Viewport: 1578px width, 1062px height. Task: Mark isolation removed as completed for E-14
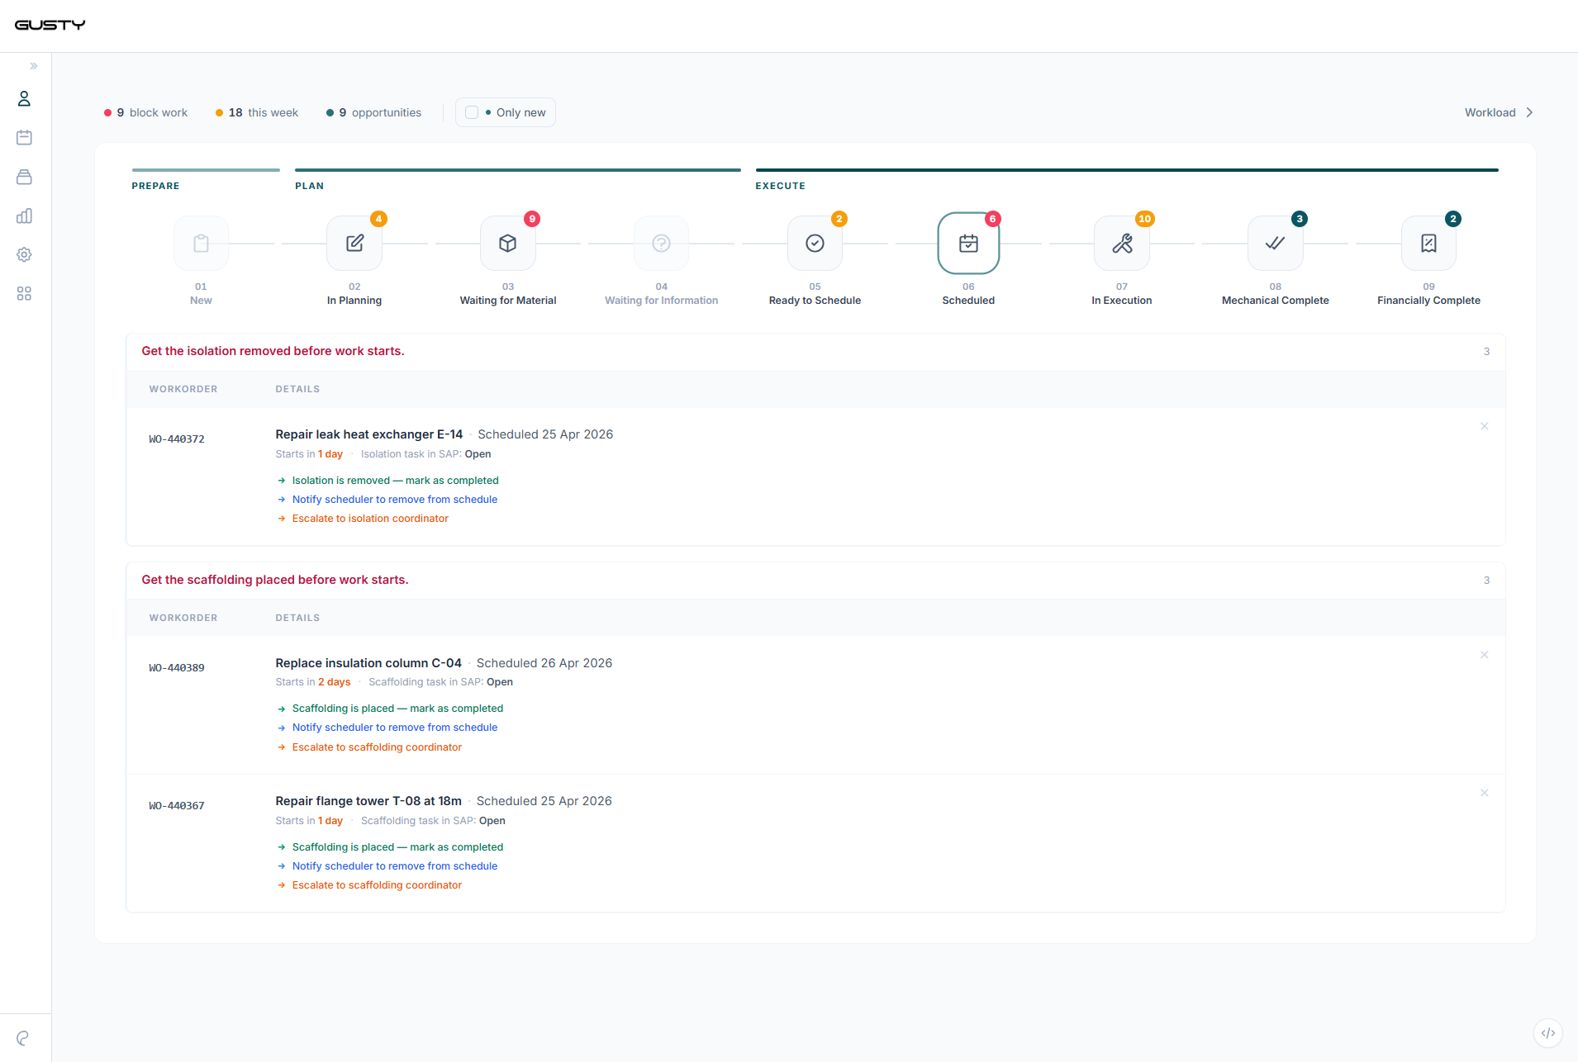coord(387,481)
